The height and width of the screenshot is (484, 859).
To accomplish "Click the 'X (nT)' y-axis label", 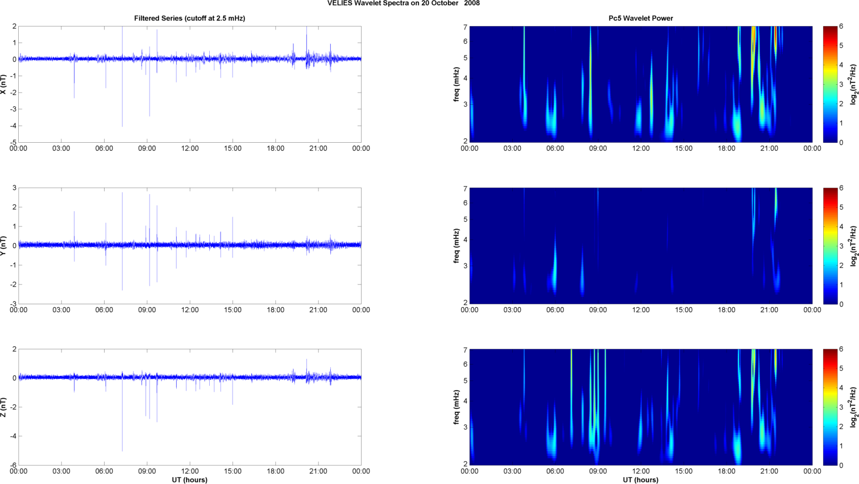I will [x=4, y=84].
